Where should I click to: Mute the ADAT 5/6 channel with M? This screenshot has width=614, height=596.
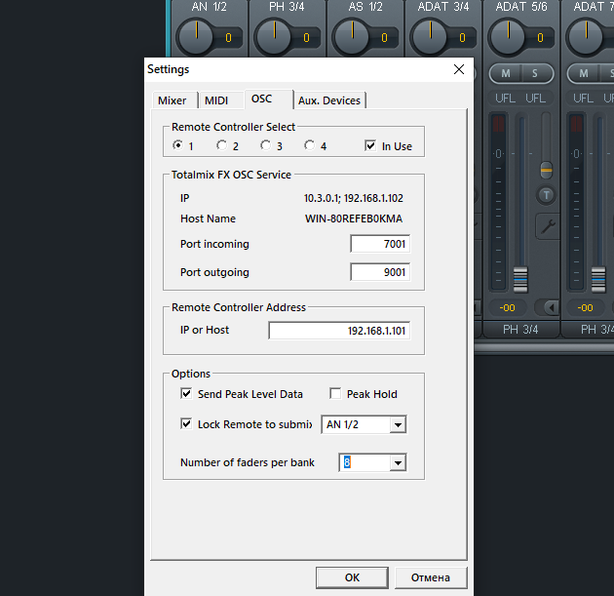click(506, 73)
